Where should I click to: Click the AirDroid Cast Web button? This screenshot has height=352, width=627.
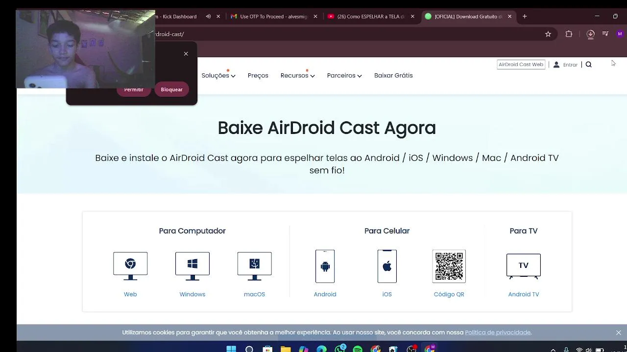[521, 65]
